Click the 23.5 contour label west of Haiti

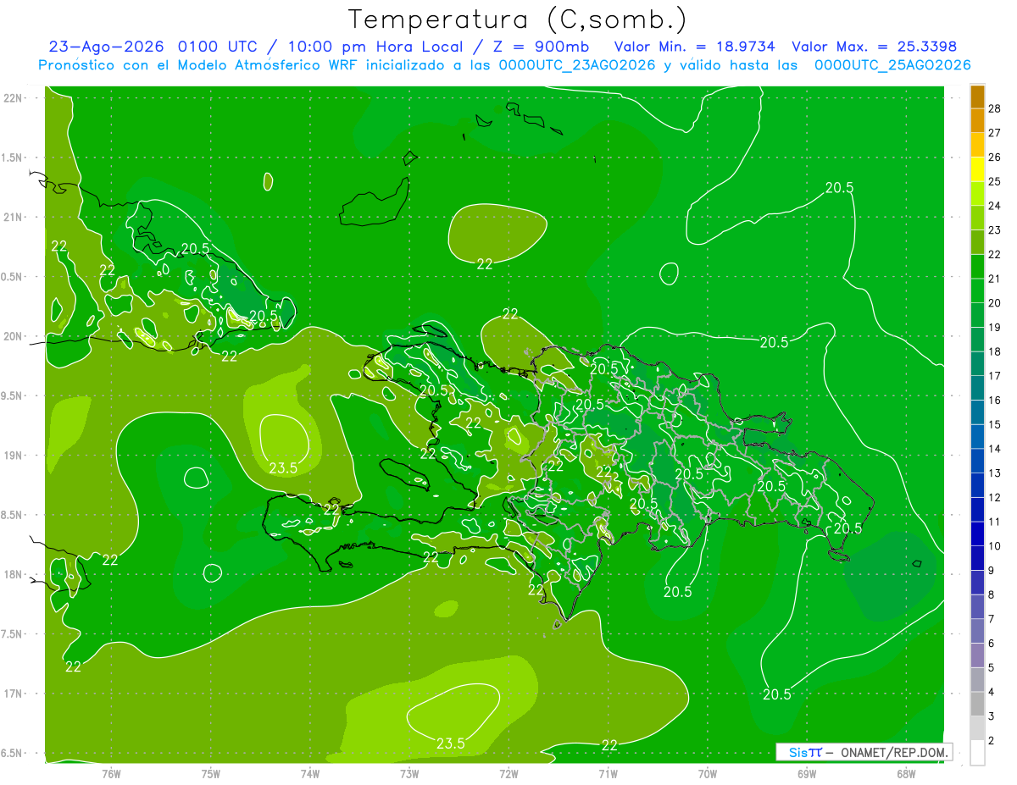click(x=283, y=467)
